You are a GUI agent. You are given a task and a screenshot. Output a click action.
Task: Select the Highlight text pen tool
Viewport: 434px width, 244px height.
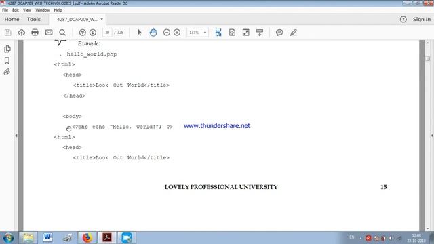pyautogui.click(x=293, y=33)
